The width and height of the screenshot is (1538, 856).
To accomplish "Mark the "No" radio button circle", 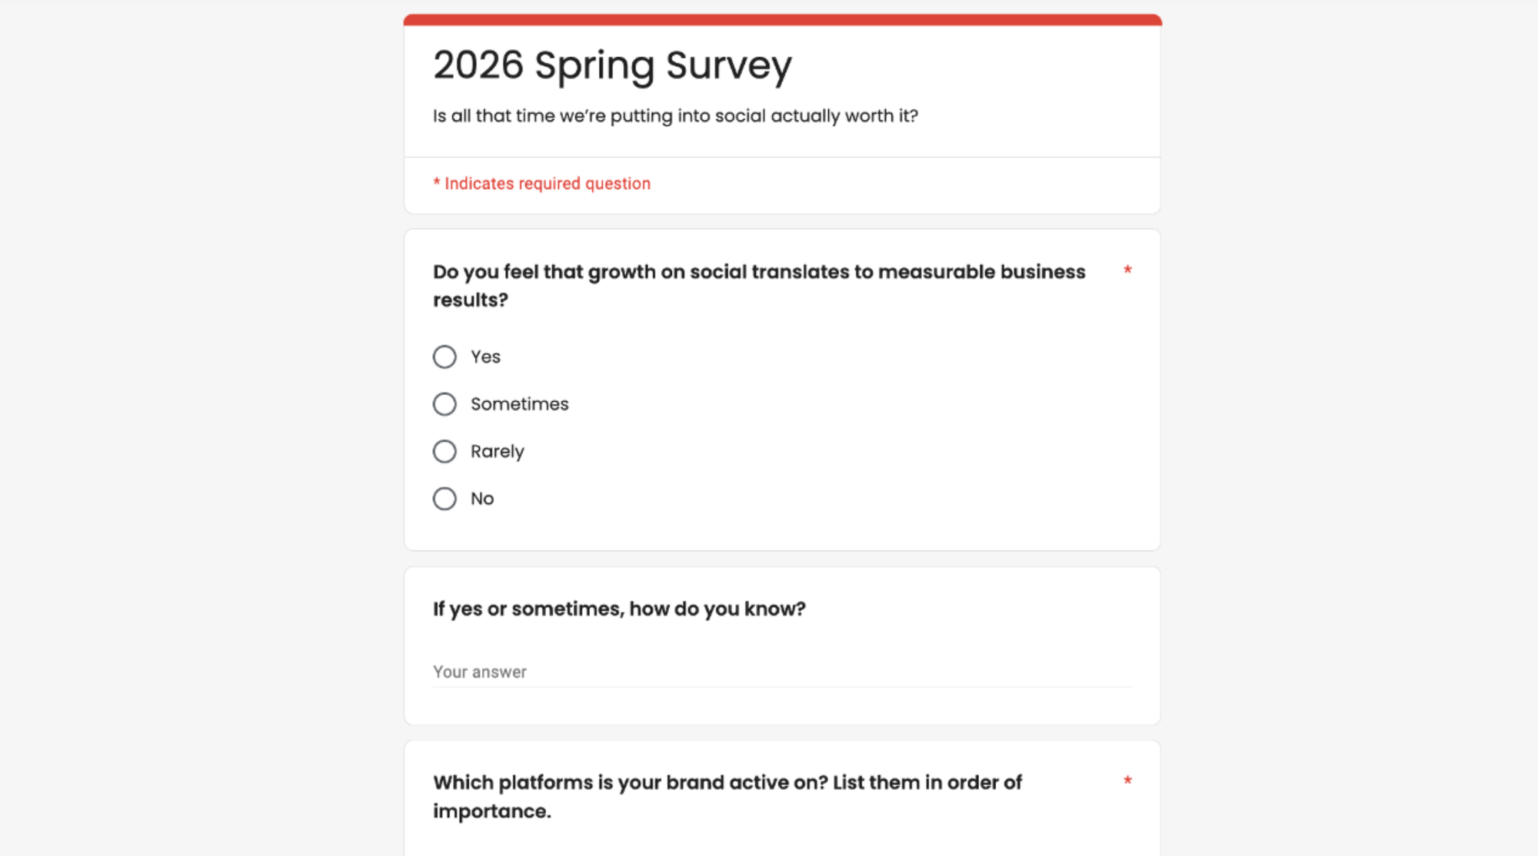I will [444, 499].
